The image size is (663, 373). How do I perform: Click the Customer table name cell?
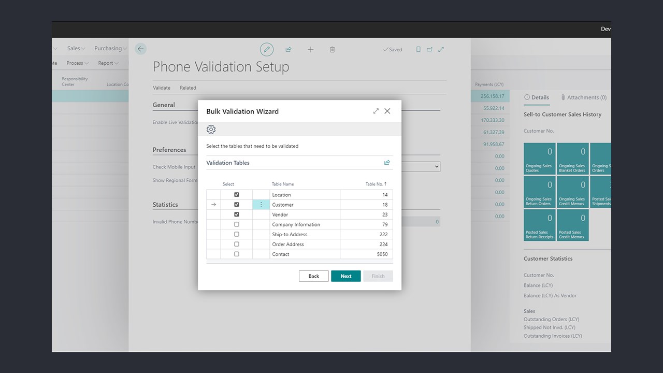[x=305, y=205]
